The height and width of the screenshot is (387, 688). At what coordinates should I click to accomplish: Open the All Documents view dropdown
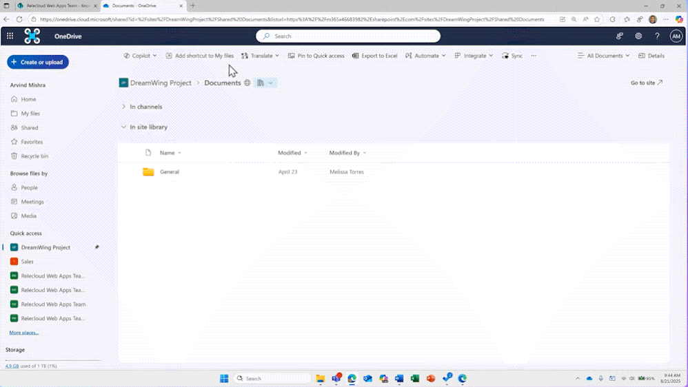tap(604, 56)
